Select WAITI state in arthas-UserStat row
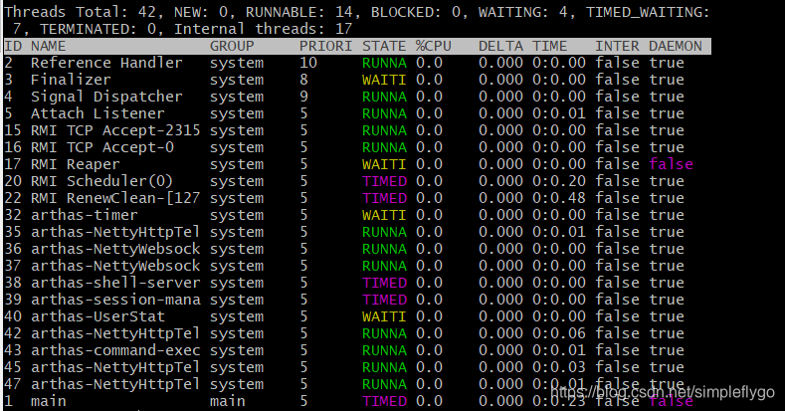 tap(384, 316)
